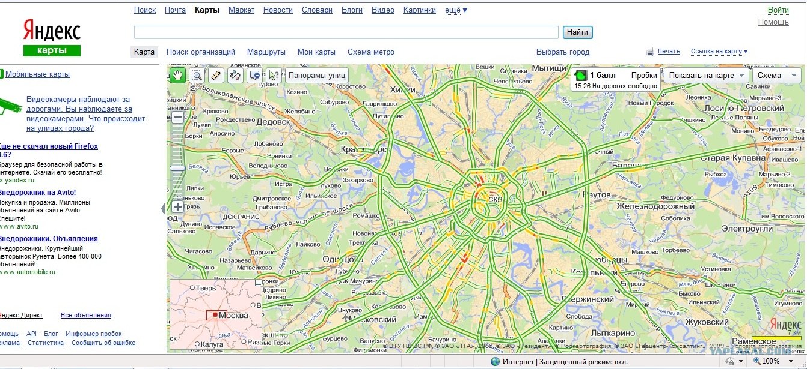The width and height of the screenshot is (807, 369).
Task: Collapse the left sidebar using the arrow handle
Action: click(162, 208)
